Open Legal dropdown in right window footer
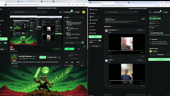 150,95
